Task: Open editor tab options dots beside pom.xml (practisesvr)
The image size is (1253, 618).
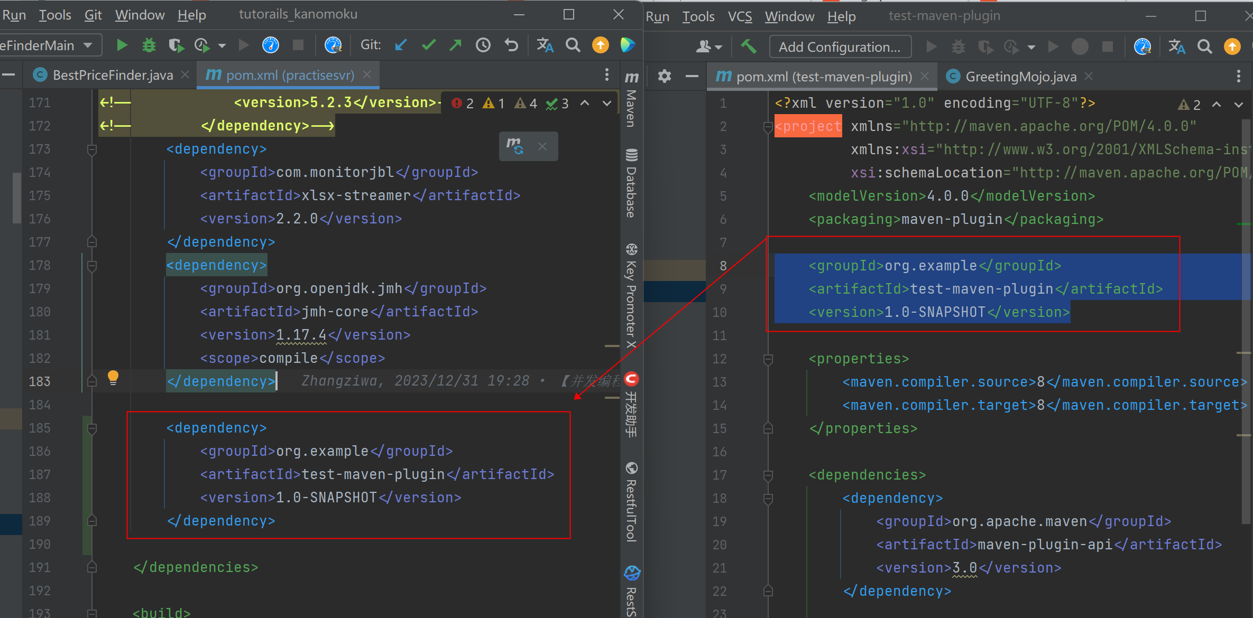Action: (x=607, y=75)
